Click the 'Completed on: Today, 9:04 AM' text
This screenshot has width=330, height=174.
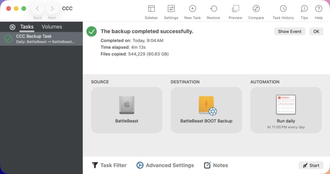[132, 40]
